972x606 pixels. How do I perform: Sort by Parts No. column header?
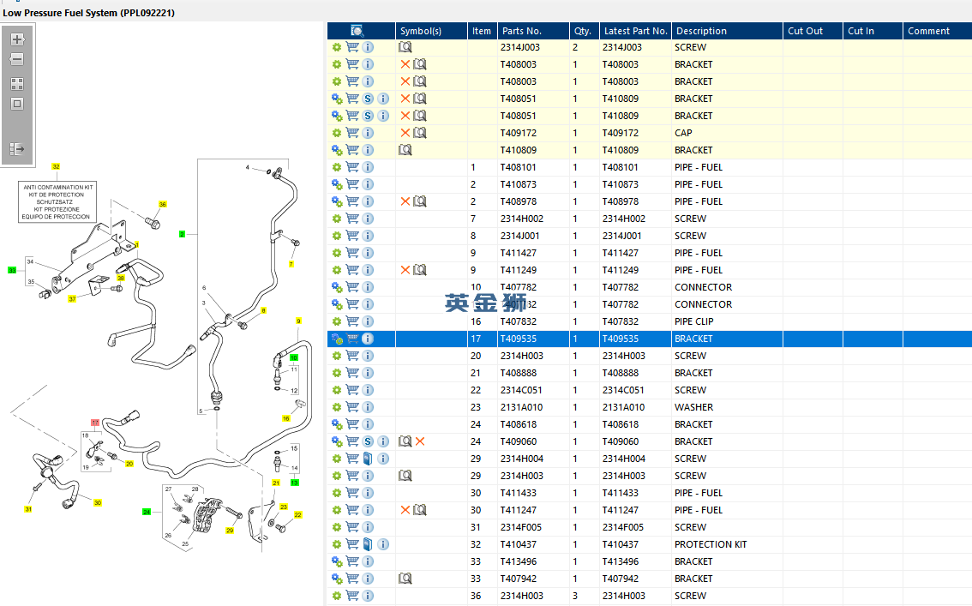click(x=522, y=31)
